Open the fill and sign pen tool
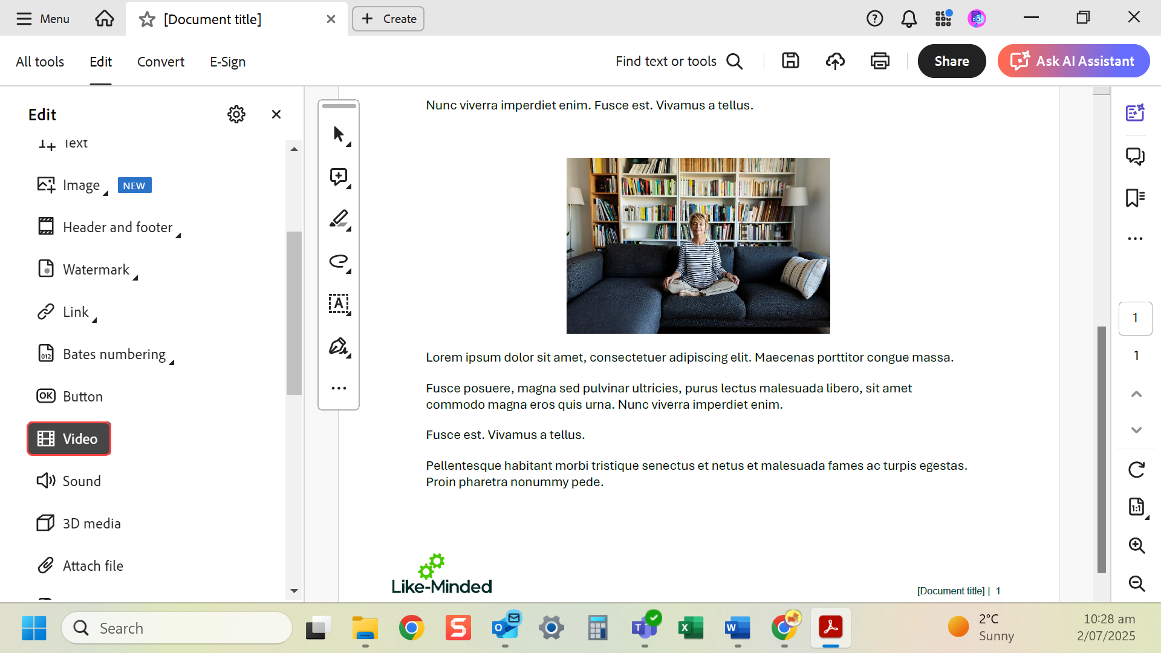 click(339, 346)
